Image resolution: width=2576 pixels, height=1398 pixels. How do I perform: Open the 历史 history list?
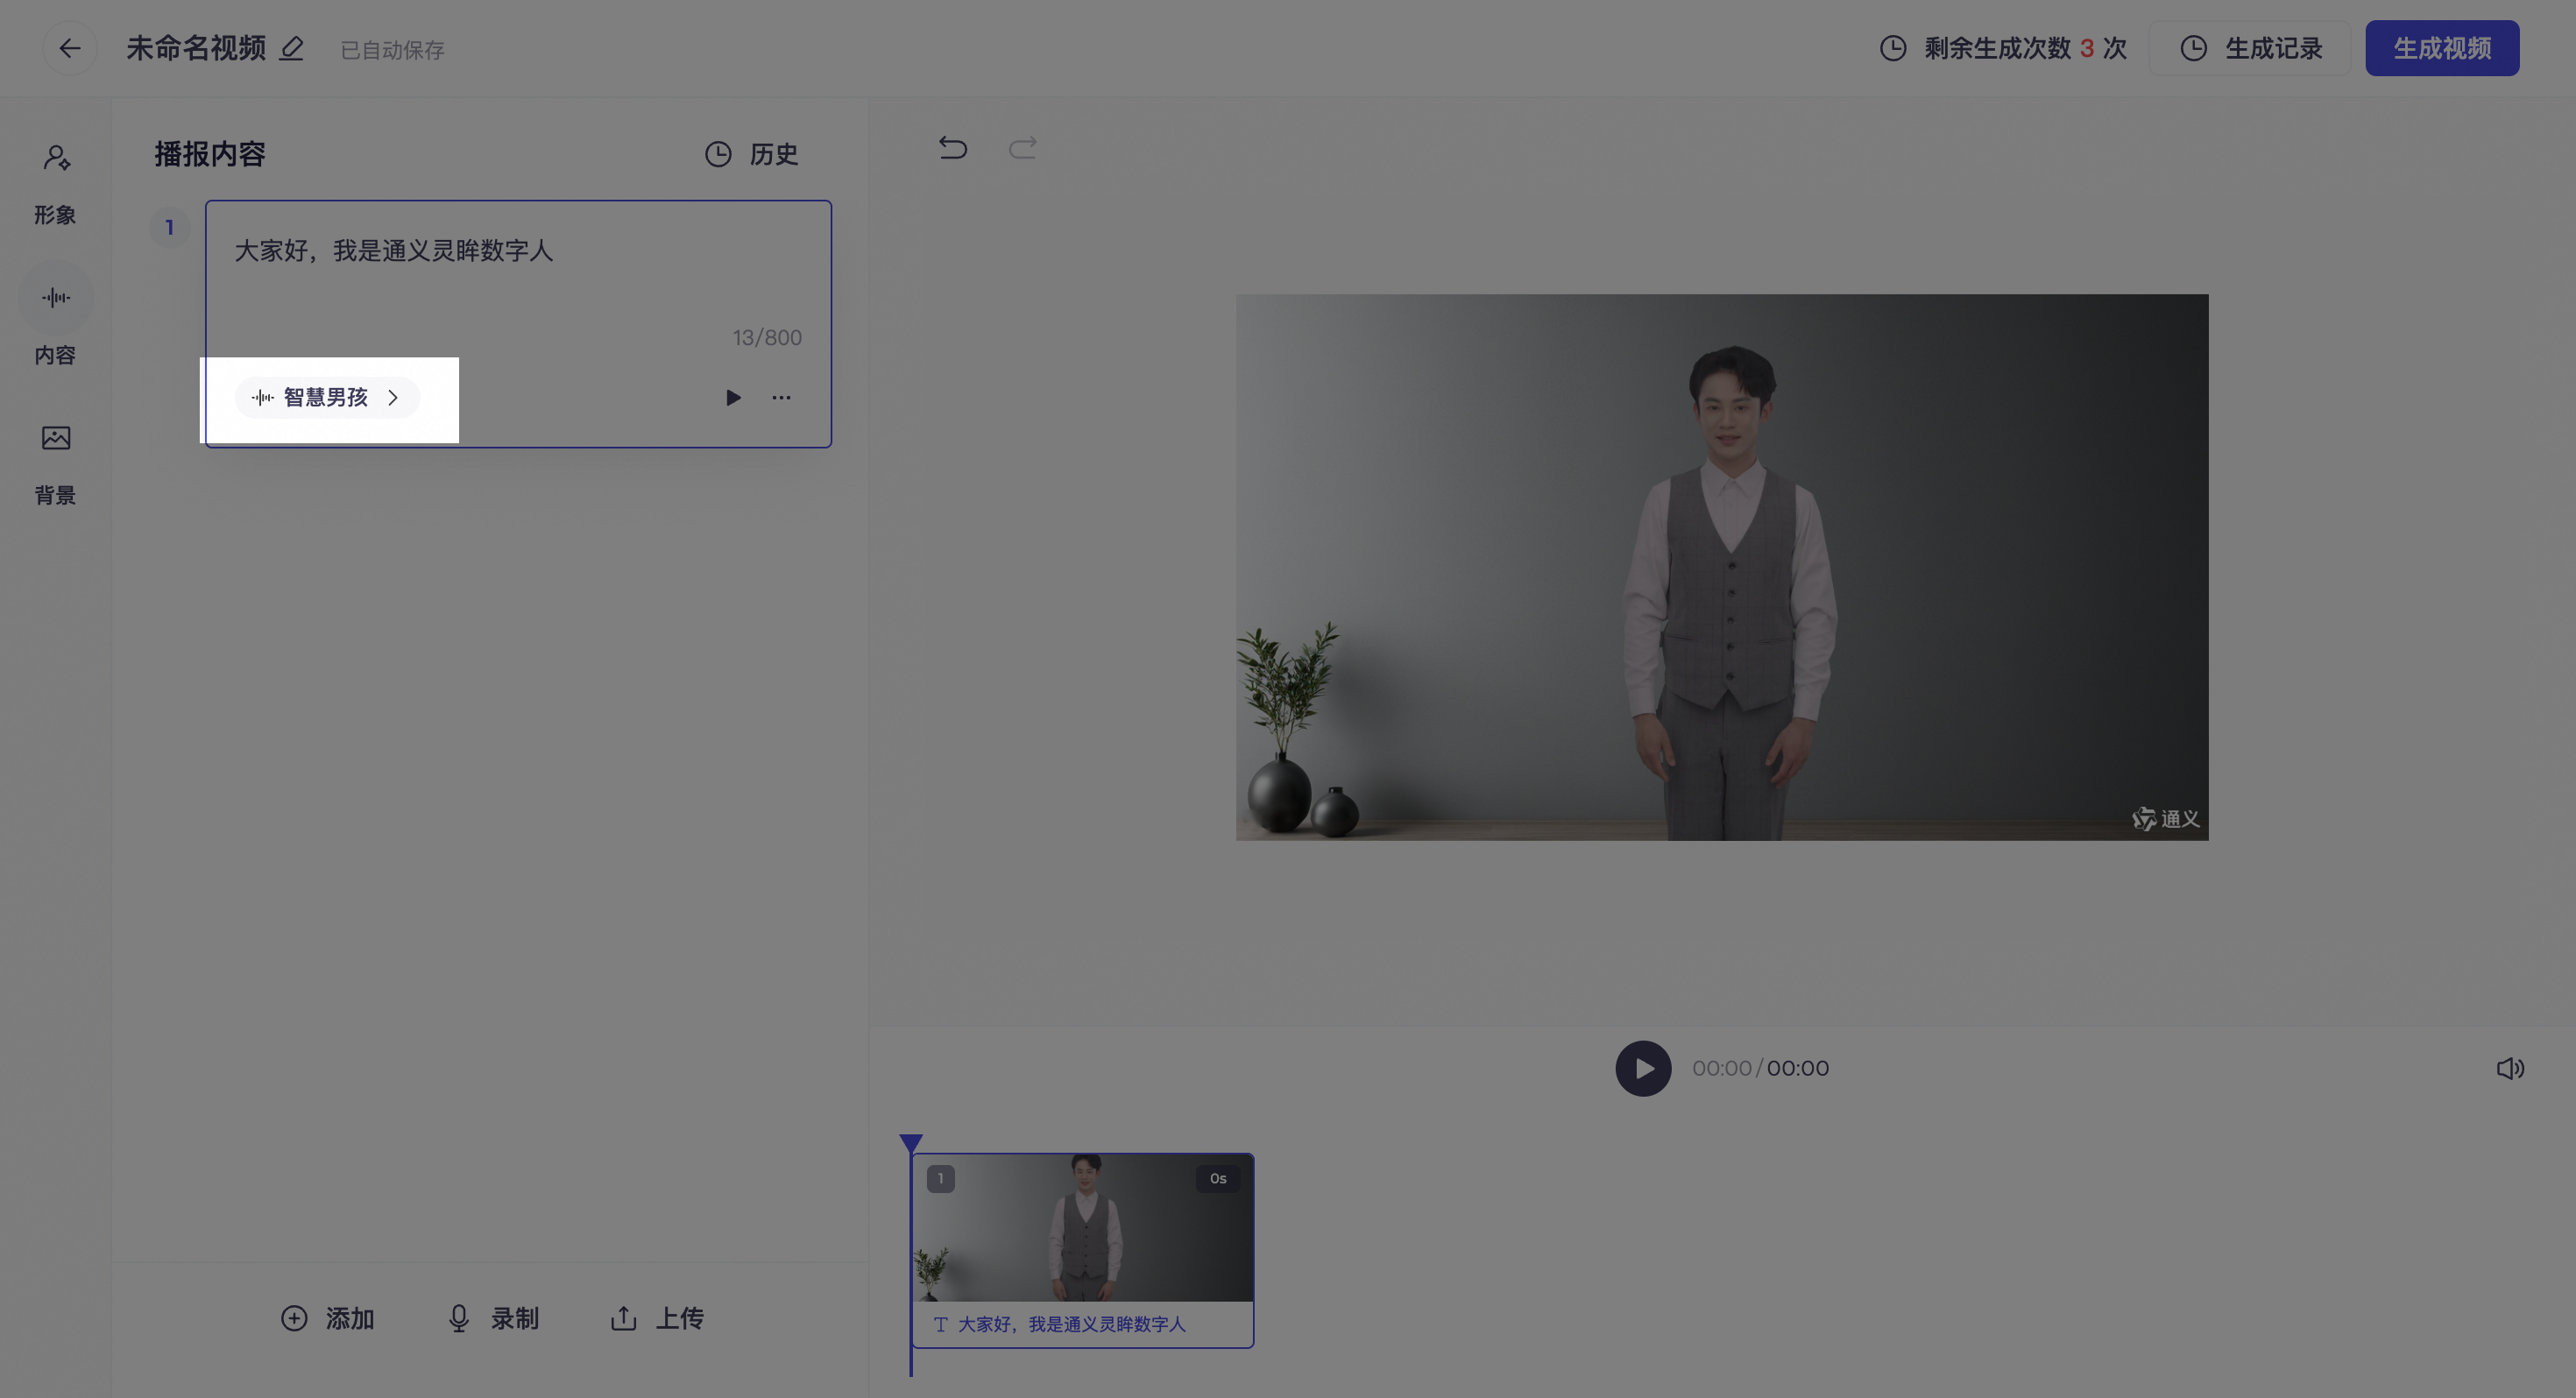751,154
